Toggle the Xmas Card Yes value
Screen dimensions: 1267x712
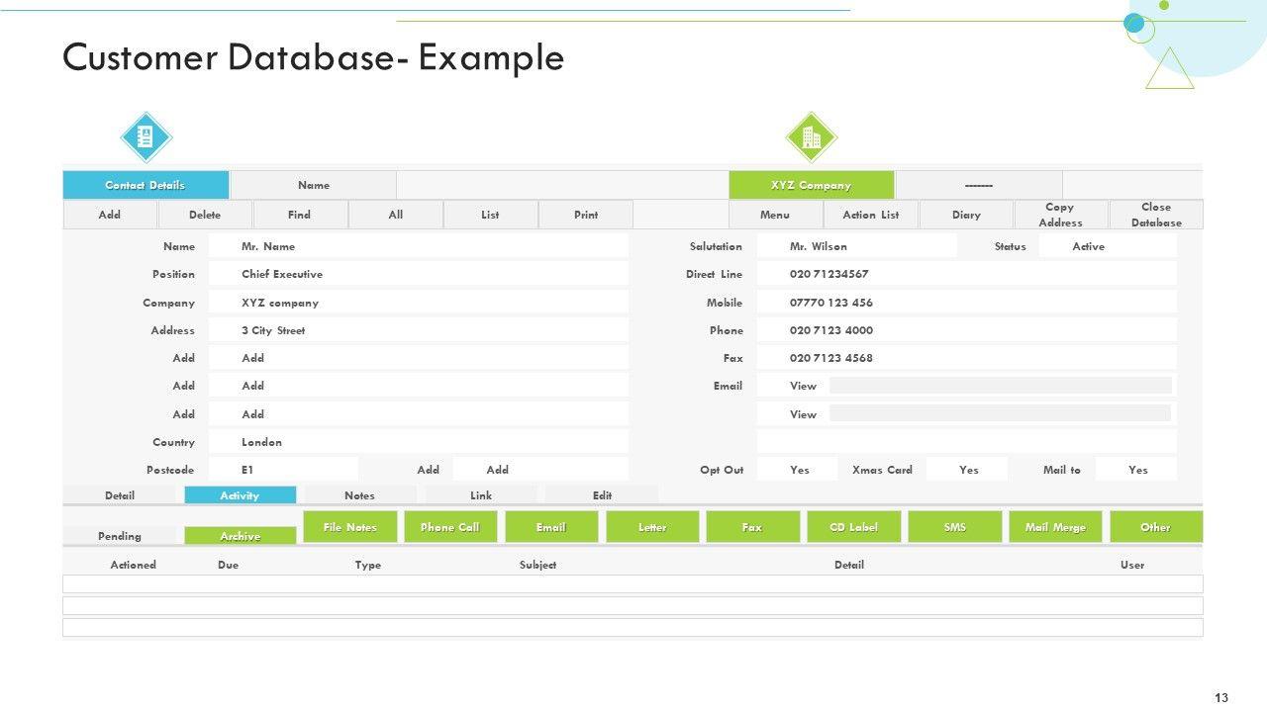click(x=968, y=470)
